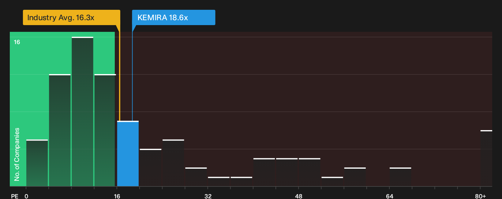The image size is (502, 199).
Task: Click the PE axis label
Action: click(15, 196)
